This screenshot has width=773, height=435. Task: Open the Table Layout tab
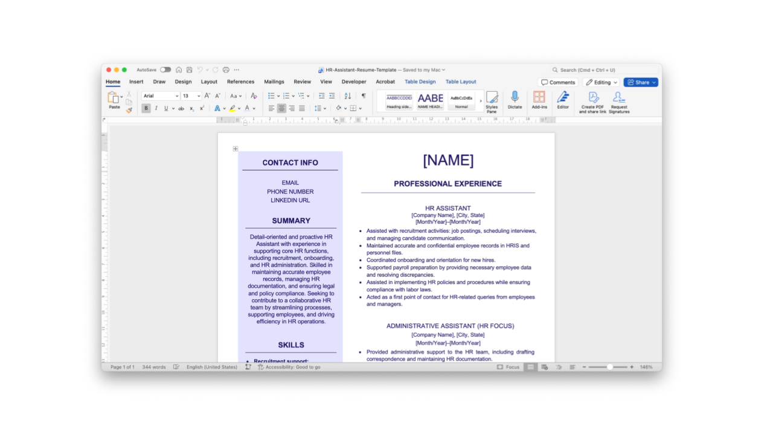461,82
